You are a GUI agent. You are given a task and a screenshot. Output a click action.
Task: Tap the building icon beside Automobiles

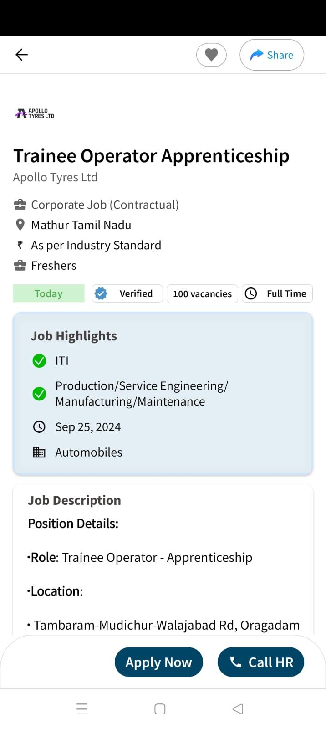tap(40, 452)
